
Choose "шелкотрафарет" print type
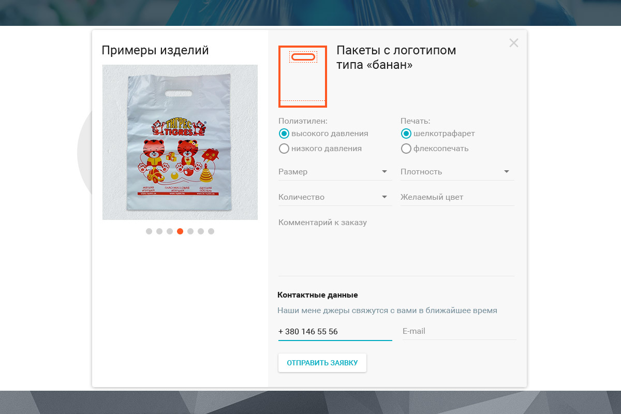(406, 134)
